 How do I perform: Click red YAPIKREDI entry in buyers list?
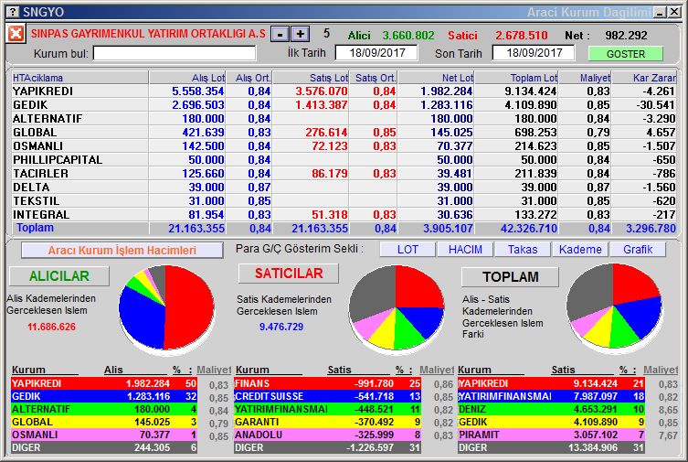[x=104, y=383]
